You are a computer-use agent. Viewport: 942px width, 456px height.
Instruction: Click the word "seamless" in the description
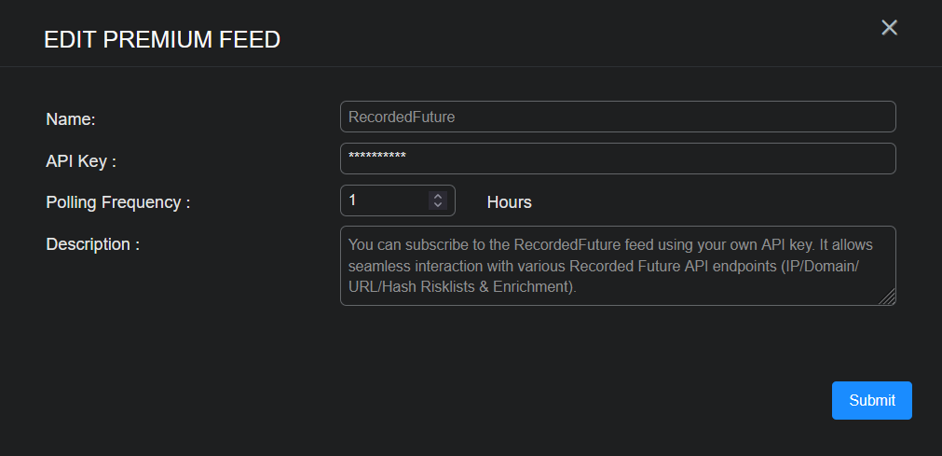pos(377,267)
